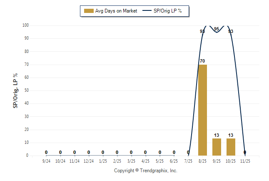
Task: Click the 1/25 x-axis label
Action: pyautogui.click(x=103, y=161)
